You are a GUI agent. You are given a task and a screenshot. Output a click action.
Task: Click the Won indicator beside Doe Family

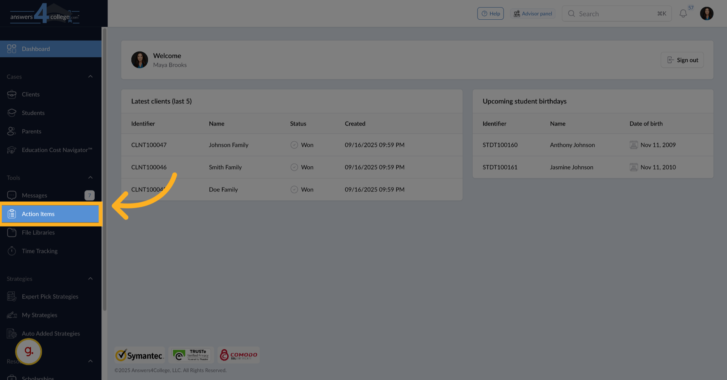tap(294, 189)
